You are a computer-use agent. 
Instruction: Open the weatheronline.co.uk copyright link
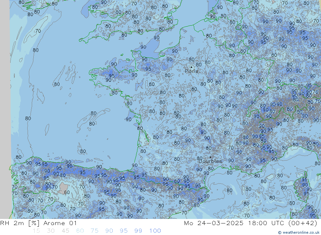click(x=299, y=232)
